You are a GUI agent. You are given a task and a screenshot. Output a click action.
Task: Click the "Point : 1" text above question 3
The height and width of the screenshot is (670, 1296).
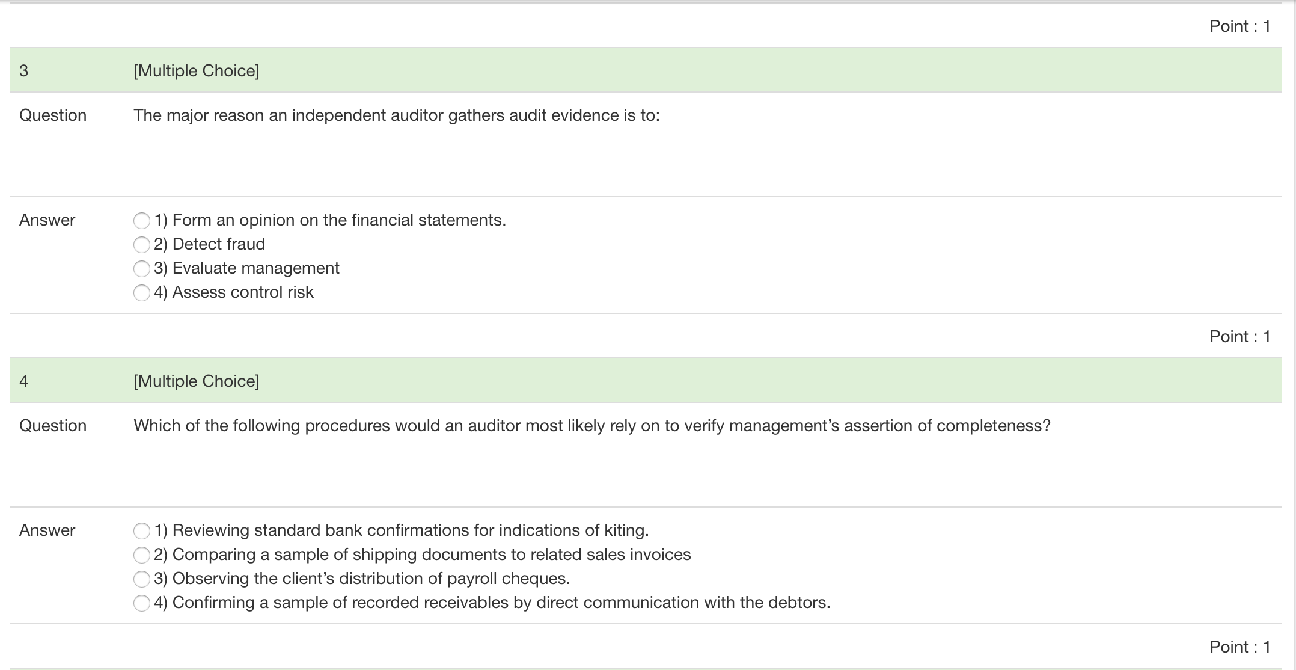pyautogui.click(x=1238, y=26)
